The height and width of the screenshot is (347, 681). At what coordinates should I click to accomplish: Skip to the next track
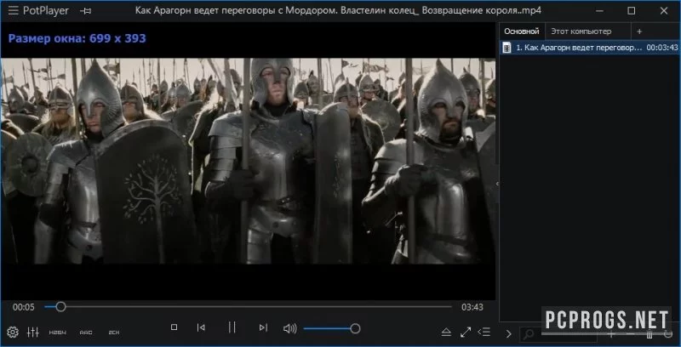pyautogui.click(x=263, y=327)
